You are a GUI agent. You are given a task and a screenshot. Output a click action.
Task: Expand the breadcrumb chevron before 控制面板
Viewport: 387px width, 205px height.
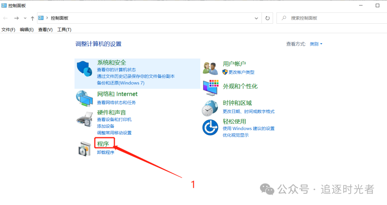click(47, 18)
